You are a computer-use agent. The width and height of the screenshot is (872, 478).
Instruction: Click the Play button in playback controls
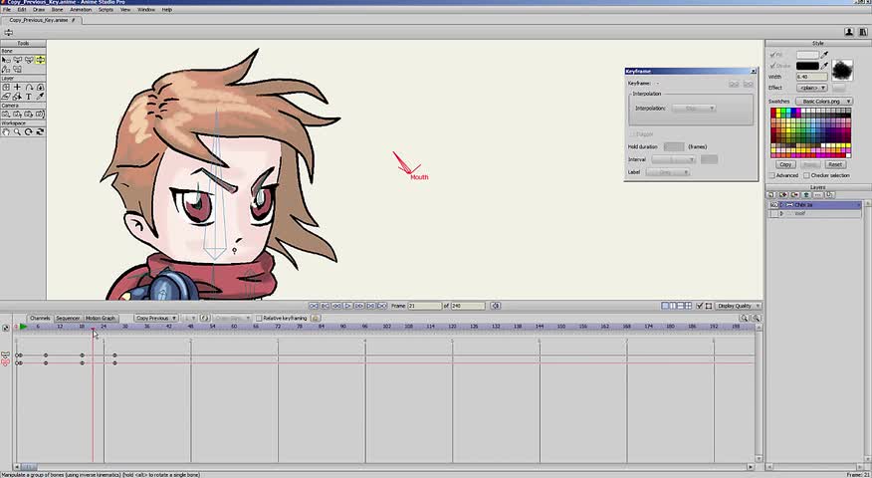pos(347,306)
